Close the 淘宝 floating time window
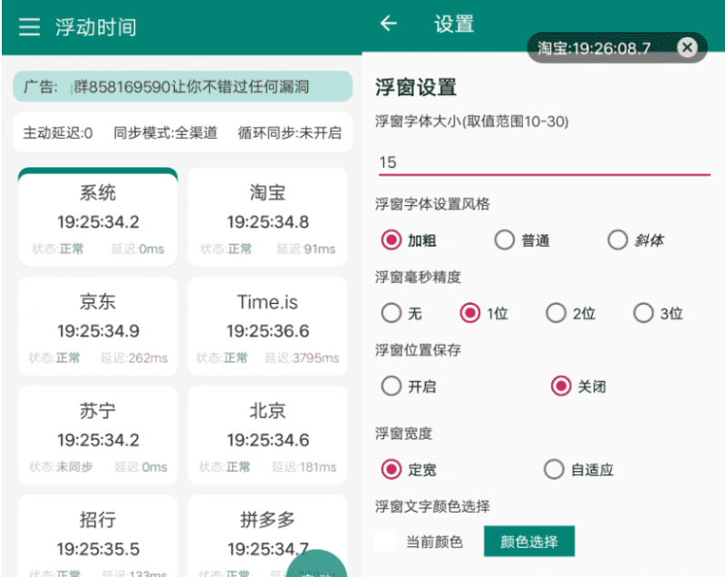 coord(687,48)
